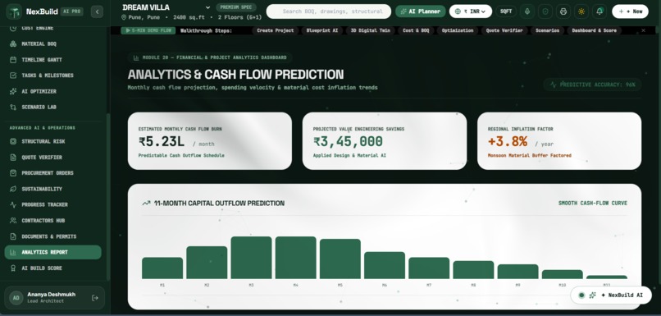This screenshot has width=661, height=316.
Task: Click the NexBuild logo icon
Action: [x=15, y=11]
